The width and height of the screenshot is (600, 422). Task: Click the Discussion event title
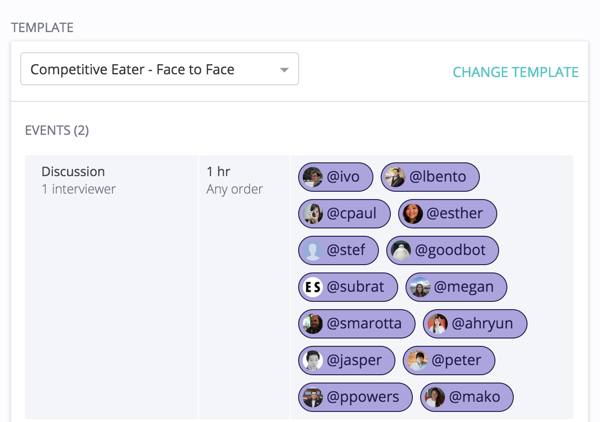click(x=73, y=172)
